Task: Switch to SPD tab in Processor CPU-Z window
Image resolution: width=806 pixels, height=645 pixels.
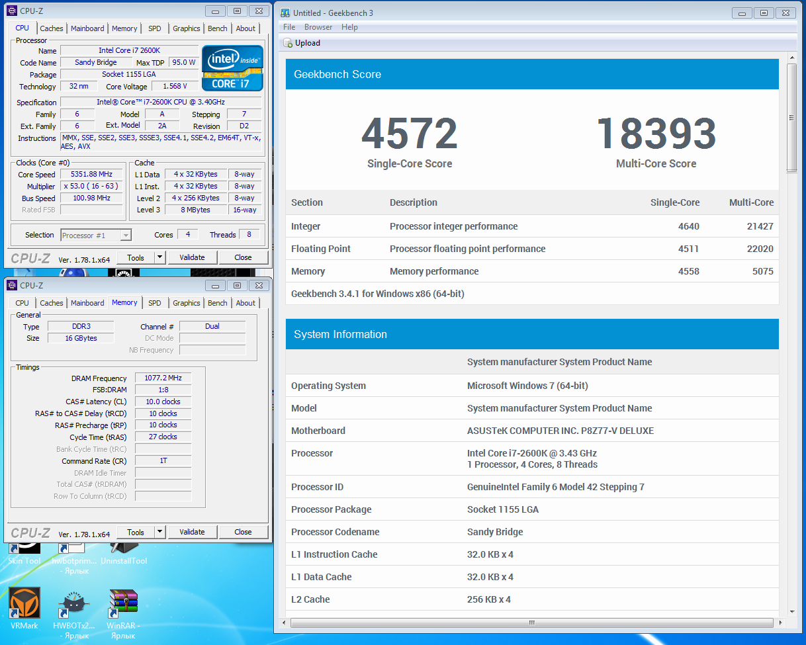Action: [154, 28]
